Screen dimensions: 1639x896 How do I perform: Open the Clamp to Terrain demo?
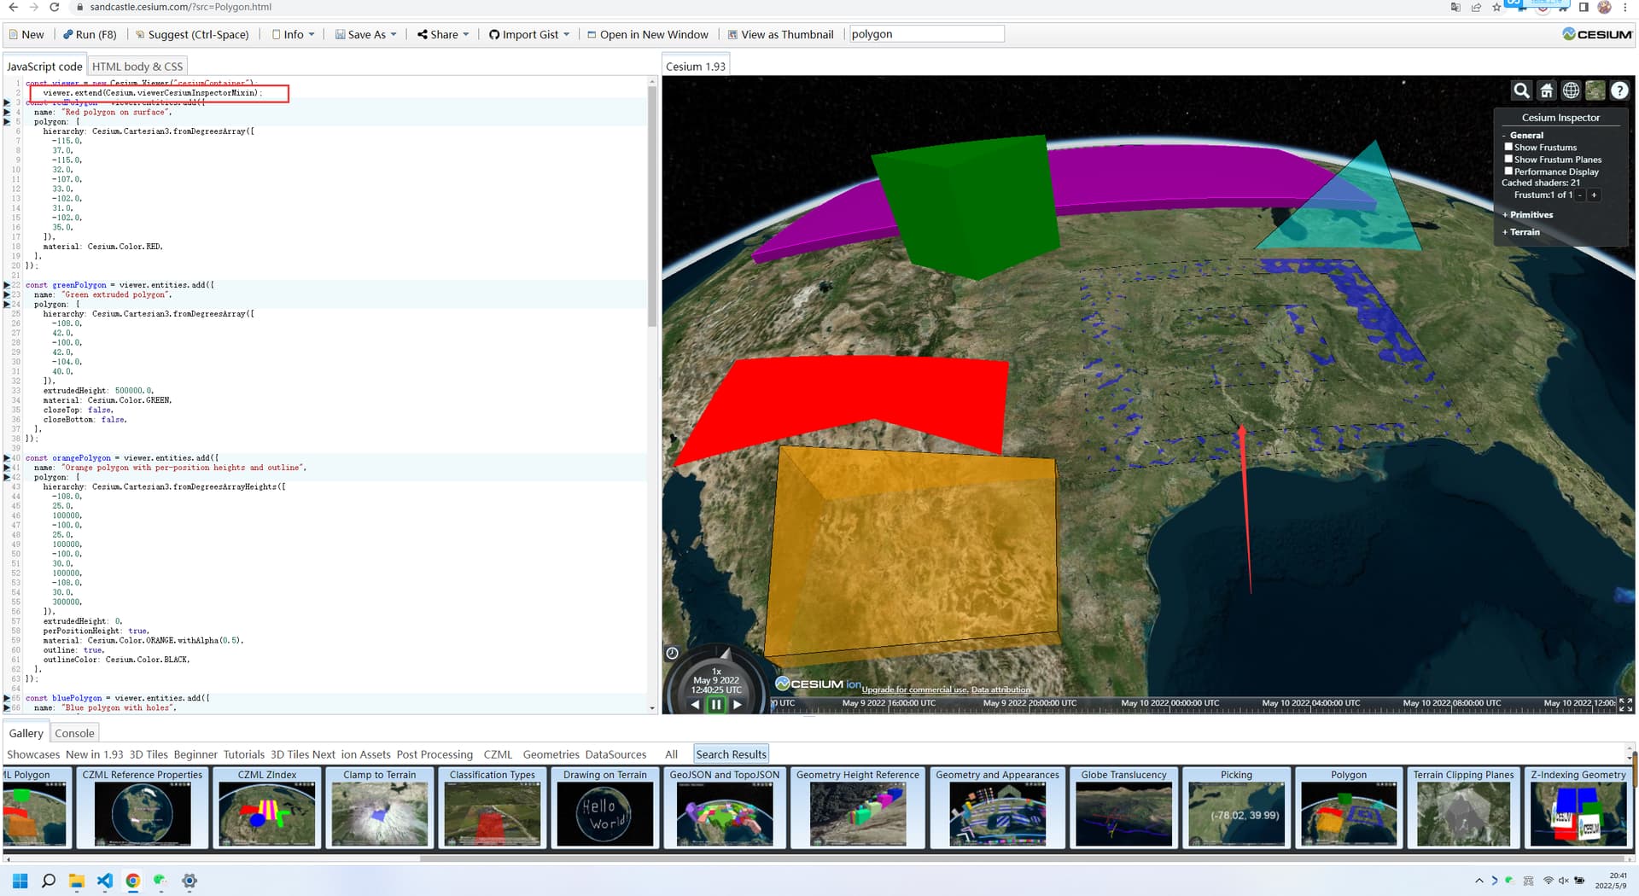380,807
